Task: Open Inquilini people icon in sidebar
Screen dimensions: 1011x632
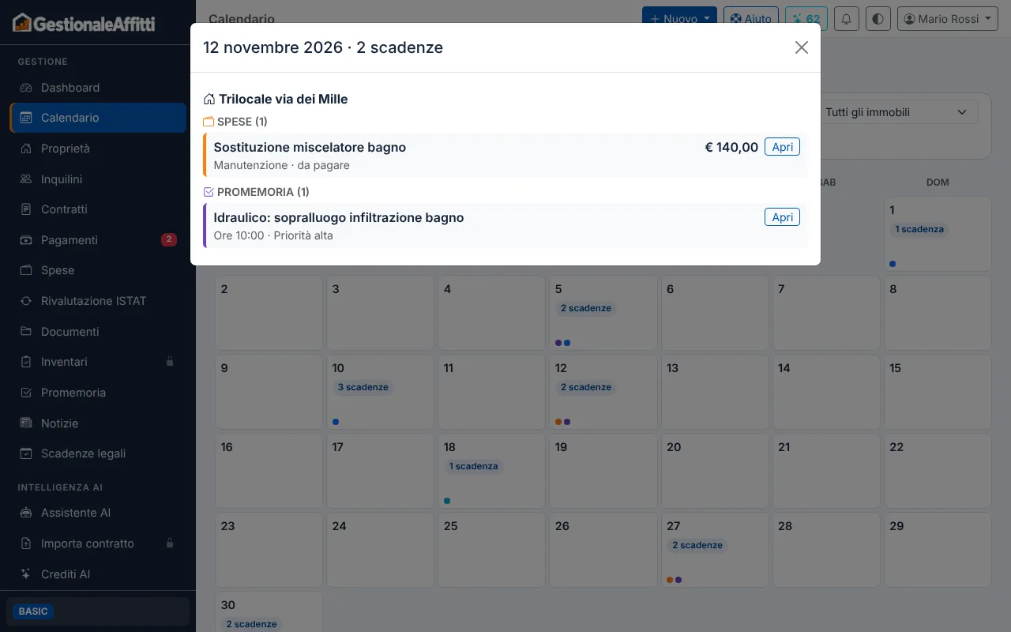Action: click(x=26, y=179)
